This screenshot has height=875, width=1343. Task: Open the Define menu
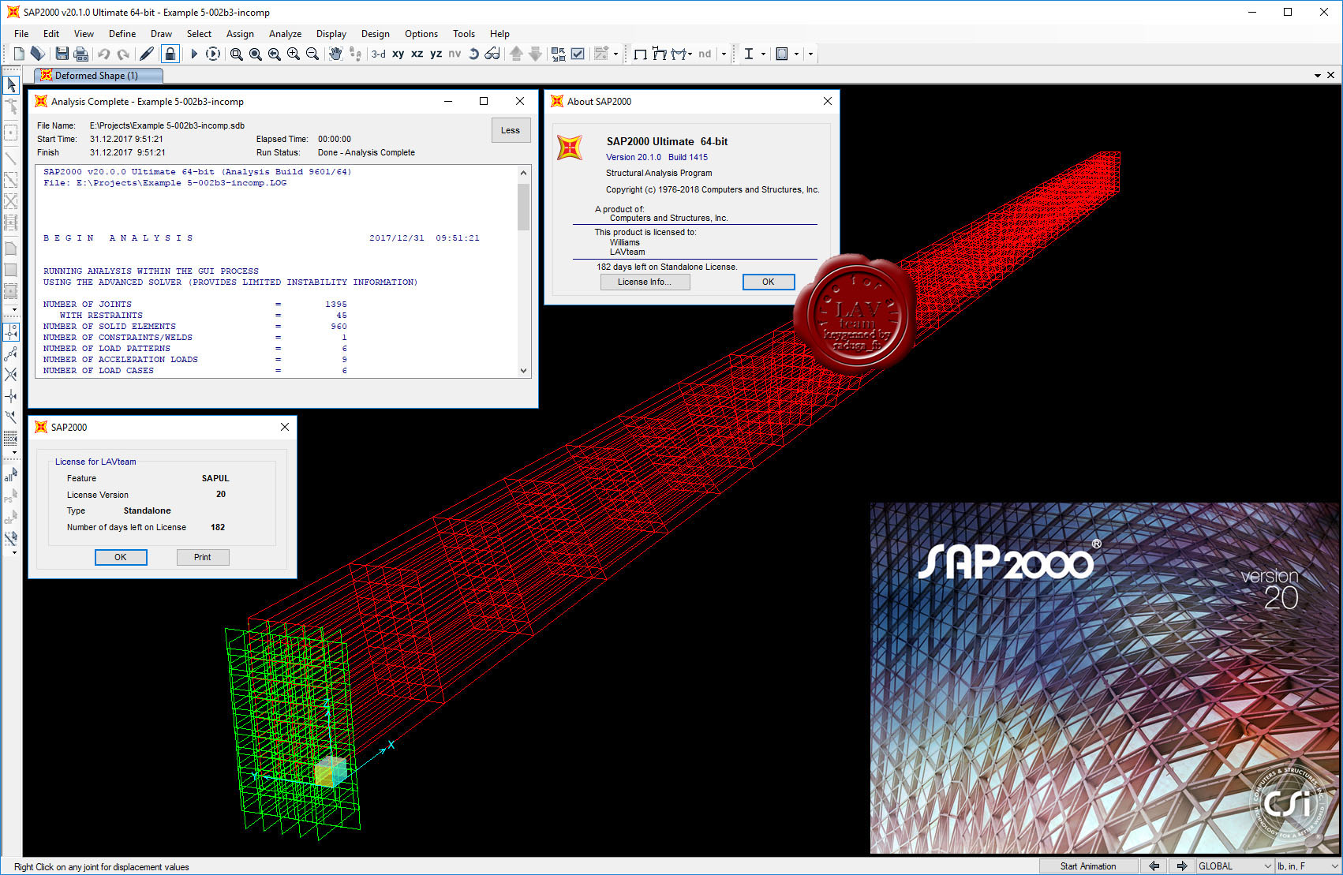[x=122, y=34]
